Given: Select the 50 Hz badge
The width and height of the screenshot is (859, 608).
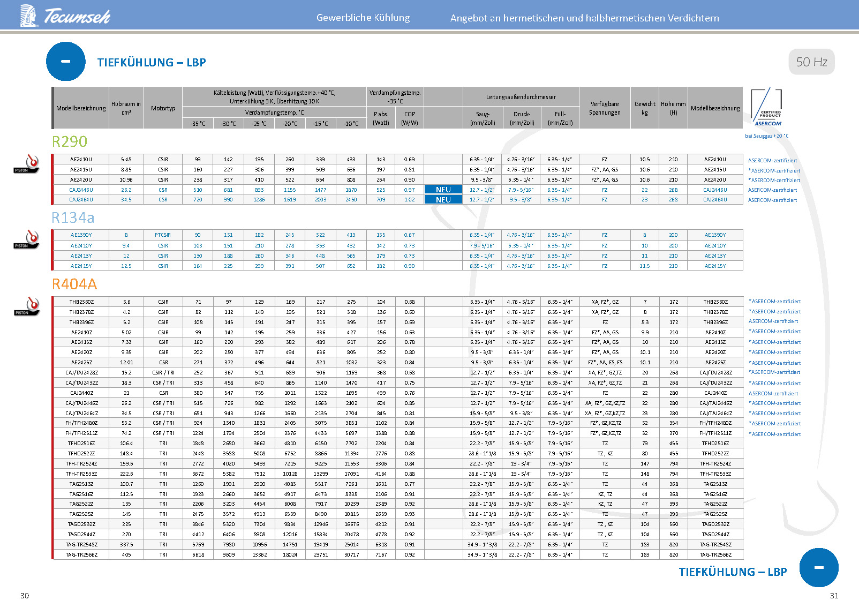Looking at the screenshot, I should click(811, 62).
